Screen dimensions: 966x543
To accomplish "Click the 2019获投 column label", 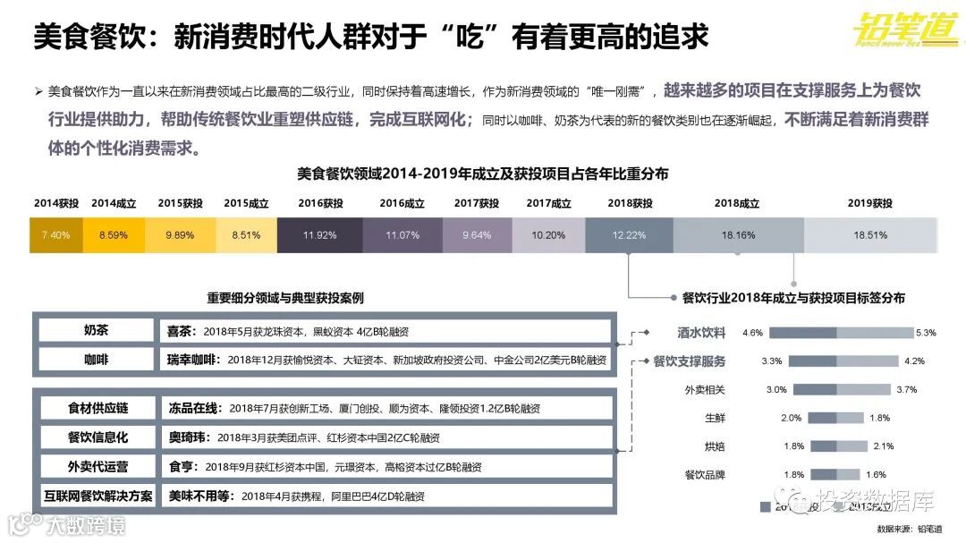I will [x=869, y=203].
